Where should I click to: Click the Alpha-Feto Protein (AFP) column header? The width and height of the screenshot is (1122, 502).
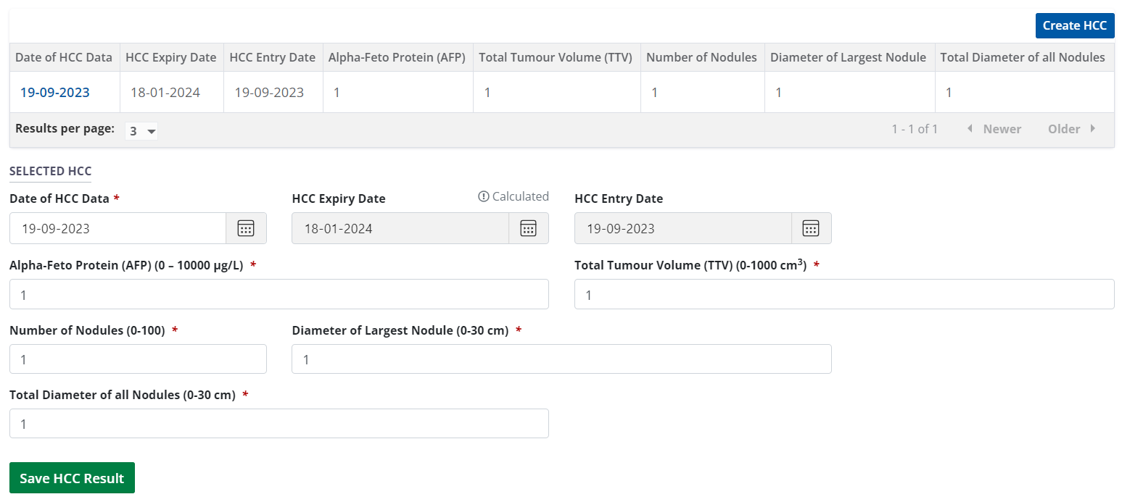click(397, 57)
